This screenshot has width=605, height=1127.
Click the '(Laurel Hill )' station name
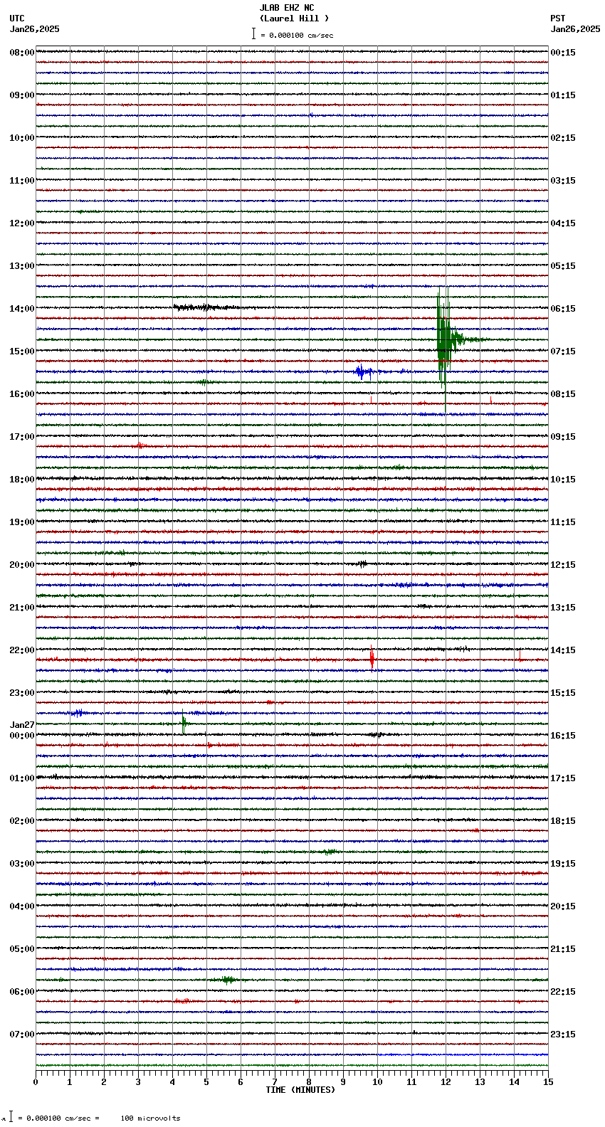pos(294,18)
